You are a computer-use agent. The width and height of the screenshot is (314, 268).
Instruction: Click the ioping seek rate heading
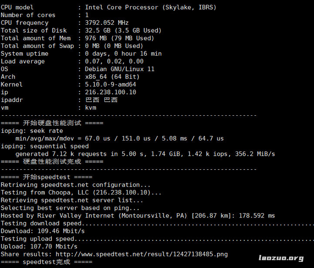pos(32,131)
